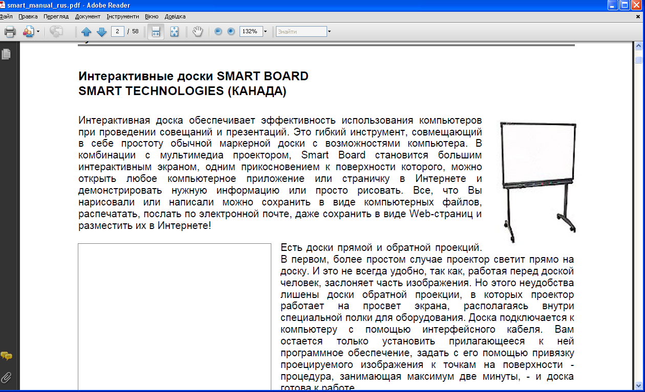Open the Документ menu
Image resolution: width=645 pixels, height=392 pixels.
point(88,16)
